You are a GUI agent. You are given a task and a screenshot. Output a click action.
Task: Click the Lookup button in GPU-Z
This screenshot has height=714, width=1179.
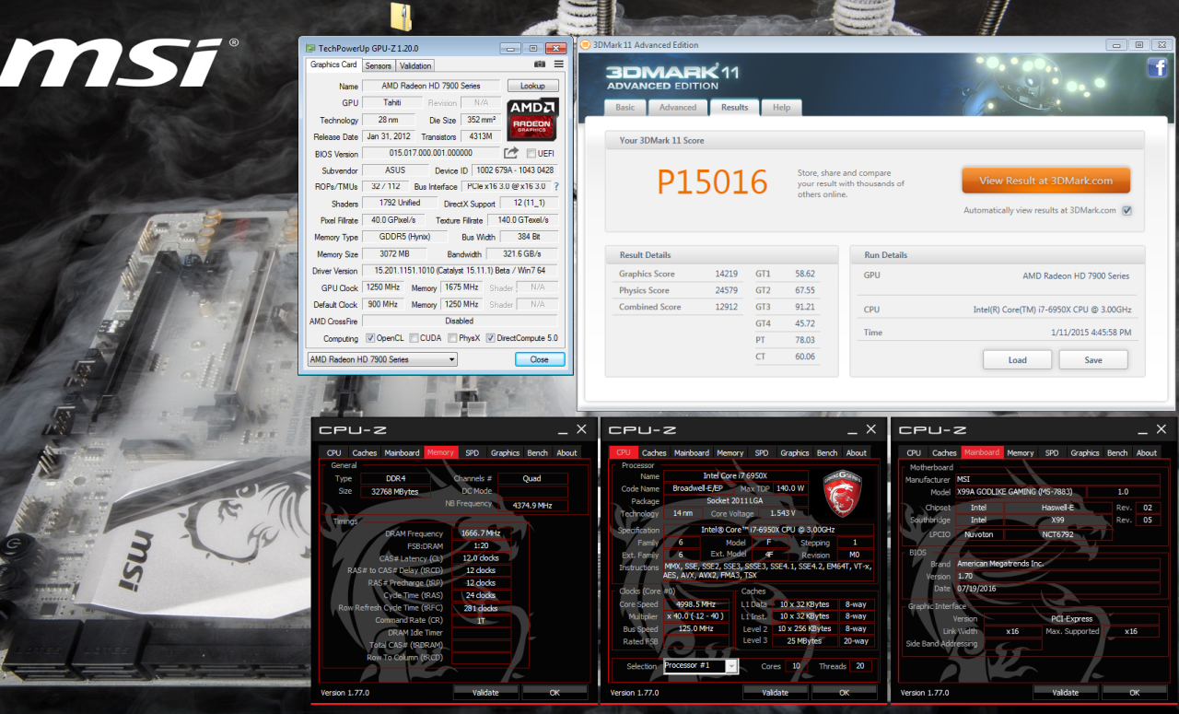click(532, 86)
